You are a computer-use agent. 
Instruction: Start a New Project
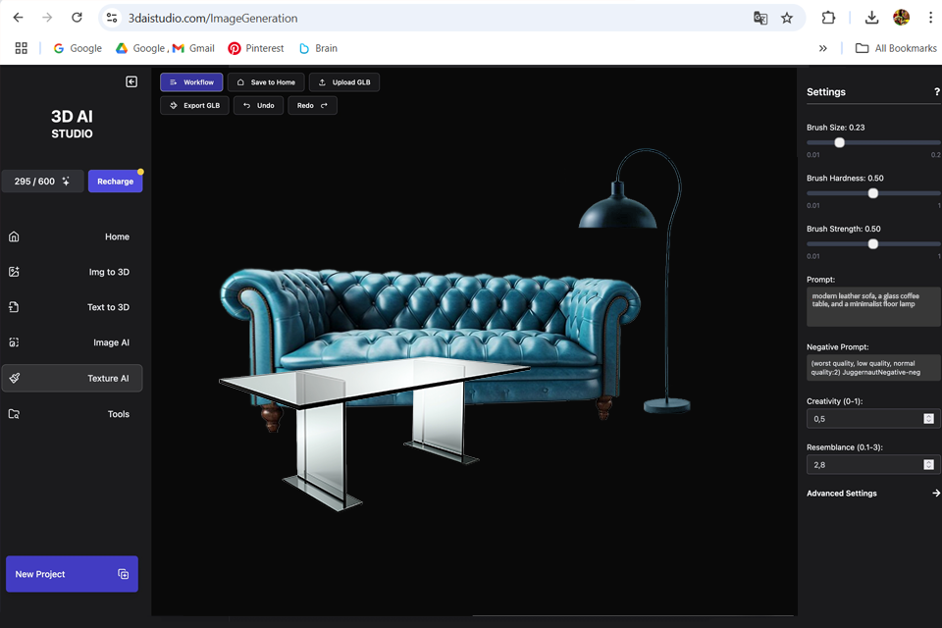[72, 574]
